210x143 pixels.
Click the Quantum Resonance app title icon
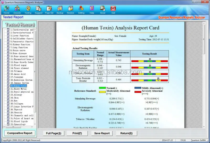click(x=3, y=2)
